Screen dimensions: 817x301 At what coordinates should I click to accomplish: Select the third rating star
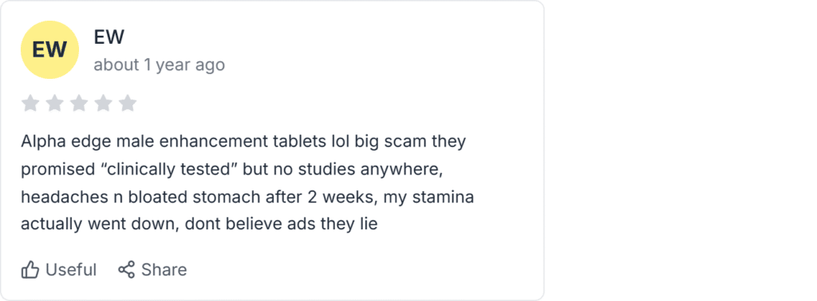79,103
